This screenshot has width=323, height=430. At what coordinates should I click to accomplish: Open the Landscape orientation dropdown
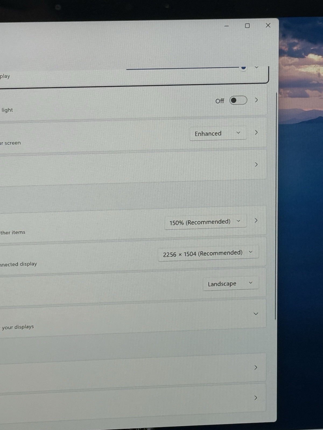point(231,283)
